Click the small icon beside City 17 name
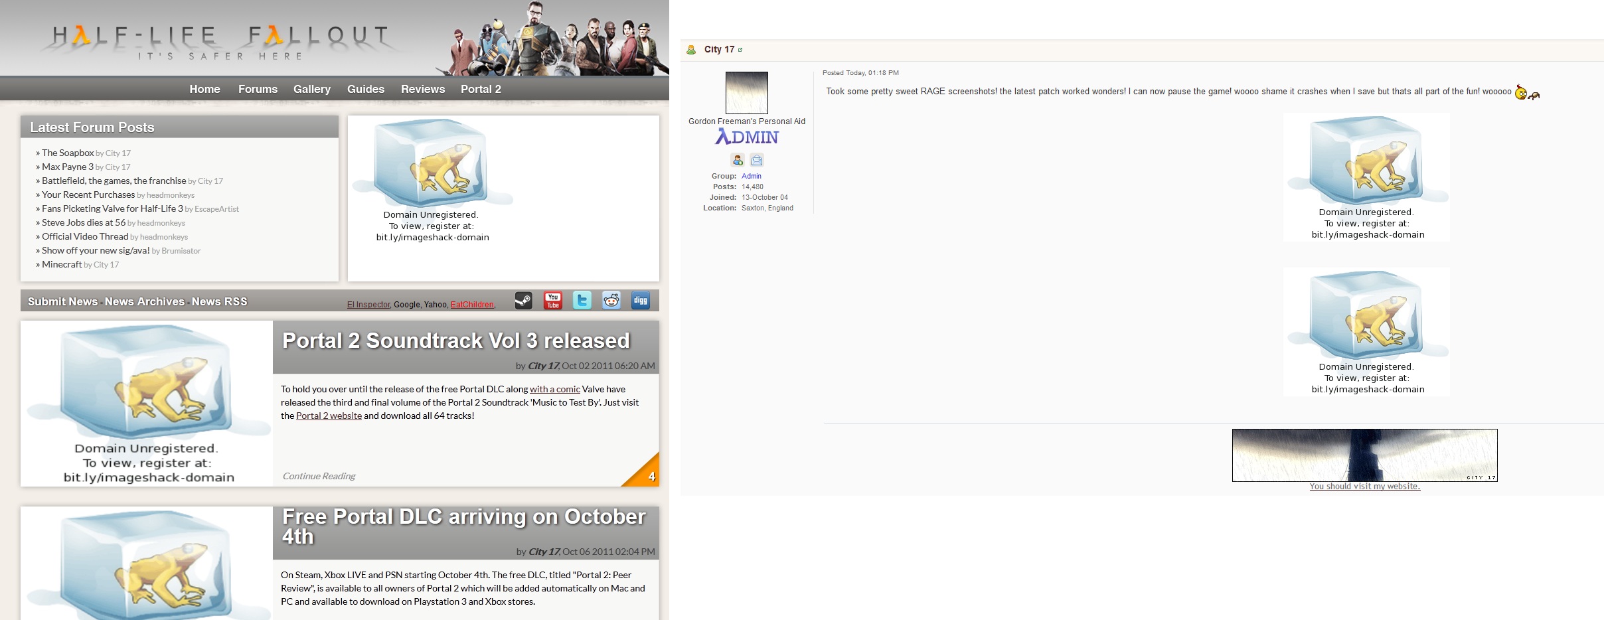The width and height of the screenshot is (1604, 620). 740,50
